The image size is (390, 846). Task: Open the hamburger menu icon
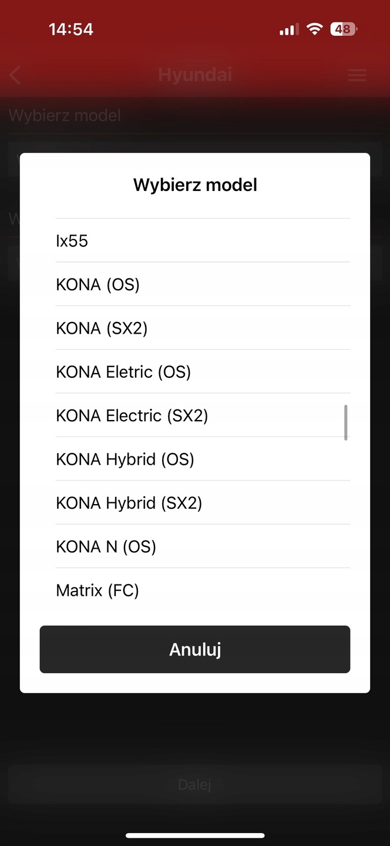357,75
